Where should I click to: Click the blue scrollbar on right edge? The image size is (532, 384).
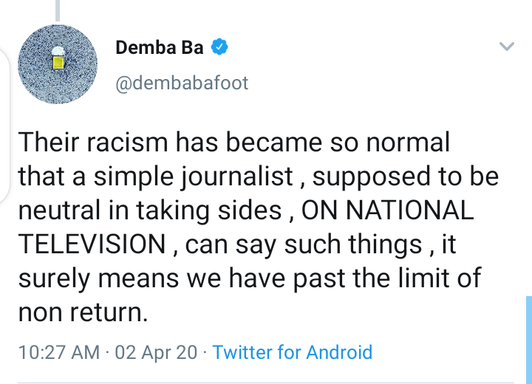(528, 340)
